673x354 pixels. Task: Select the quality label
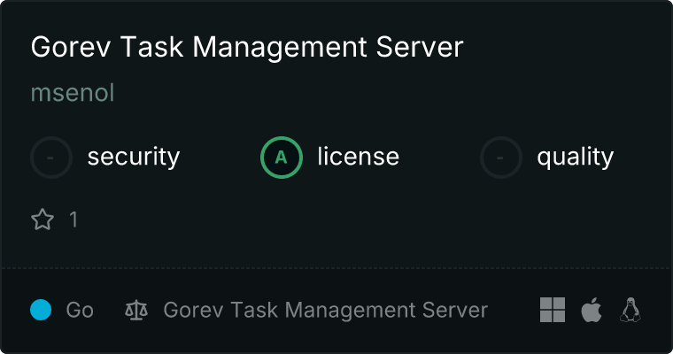pyautogui.click(x=575, y=158)
